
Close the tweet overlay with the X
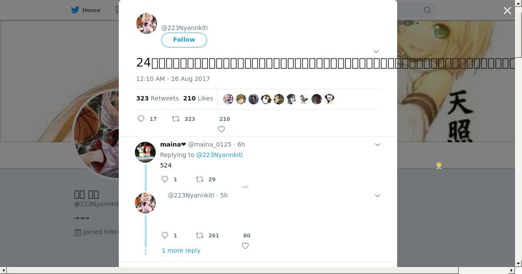(x=507, y=10)
